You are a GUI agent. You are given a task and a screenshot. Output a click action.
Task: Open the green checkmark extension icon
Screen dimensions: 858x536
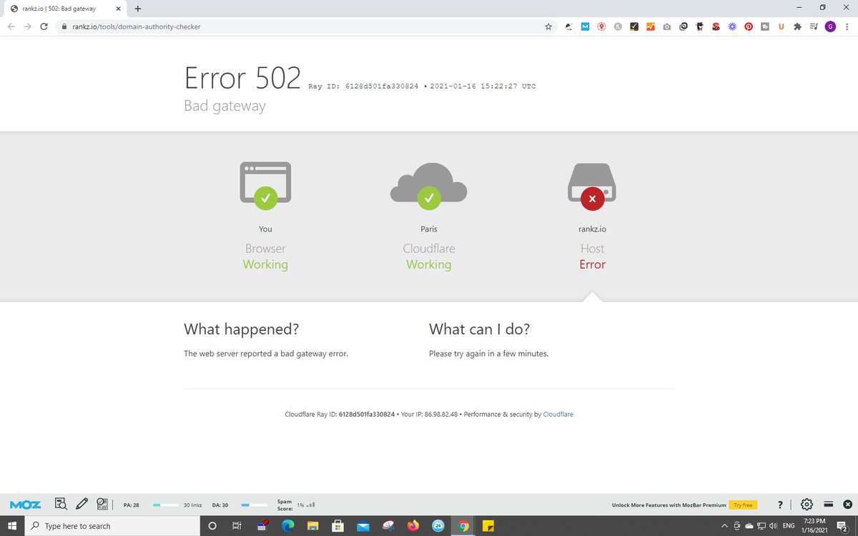(634, 26)
